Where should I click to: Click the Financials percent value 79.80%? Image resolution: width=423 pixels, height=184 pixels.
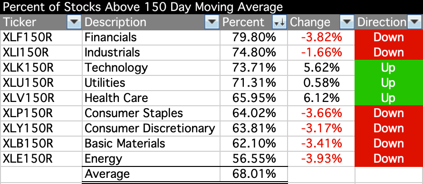coord(254,37)
